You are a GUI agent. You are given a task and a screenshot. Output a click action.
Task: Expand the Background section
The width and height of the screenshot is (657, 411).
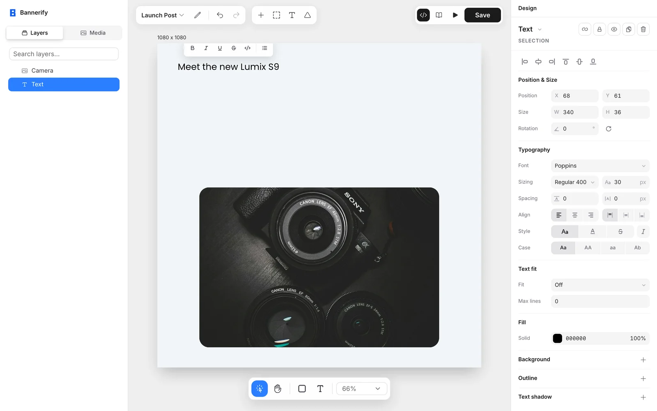click(x=643, y=360)
